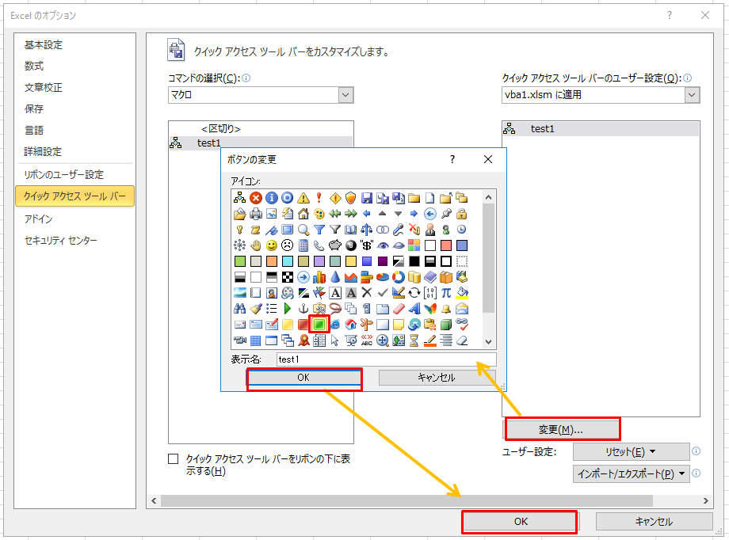Open the 数式 category

(34, 66)
